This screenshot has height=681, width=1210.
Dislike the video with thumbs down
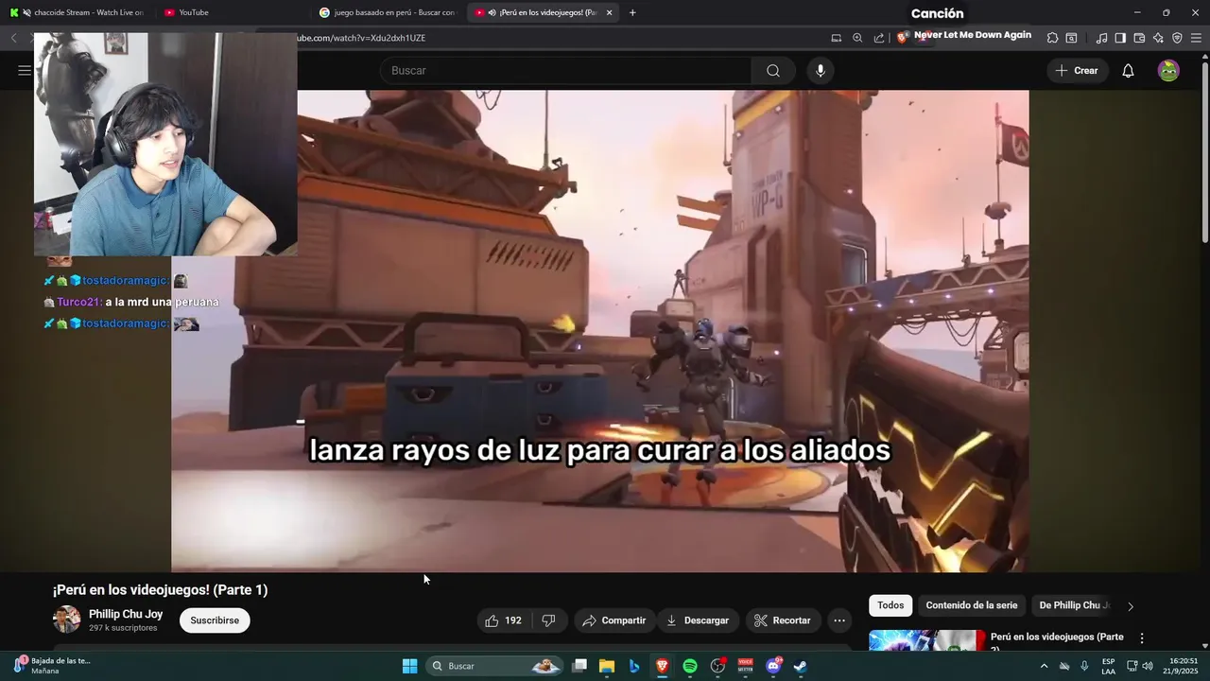pos(548,620)
